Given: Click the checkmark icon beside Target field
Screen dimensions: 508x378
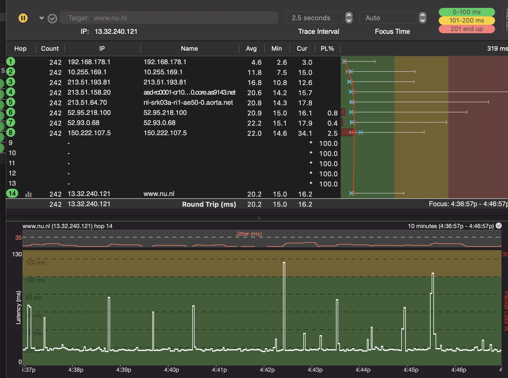Looking at the screenshot, I should pyautogui.click(x=52, y=19).
